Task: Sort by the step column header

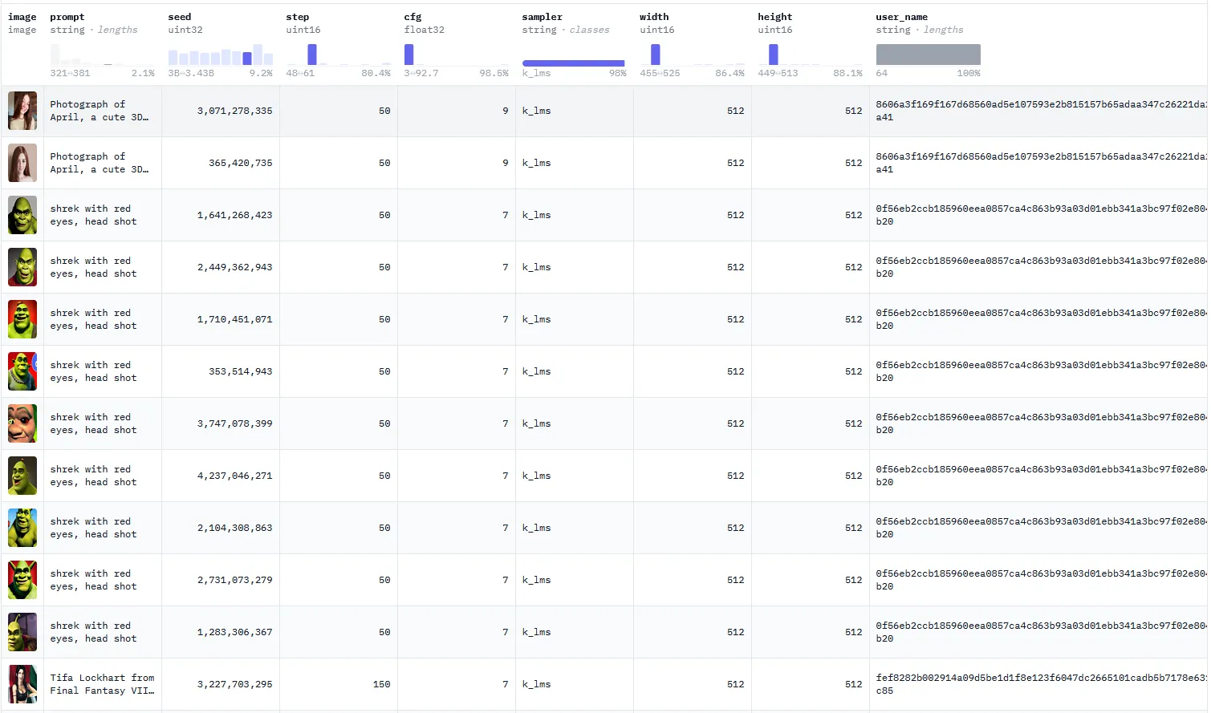Action: pyautogui.click(x=298, y=17)
